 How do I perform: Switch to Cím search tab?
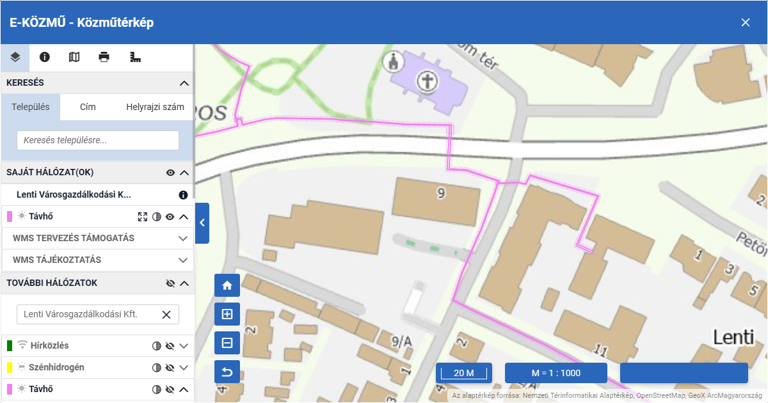88,107
